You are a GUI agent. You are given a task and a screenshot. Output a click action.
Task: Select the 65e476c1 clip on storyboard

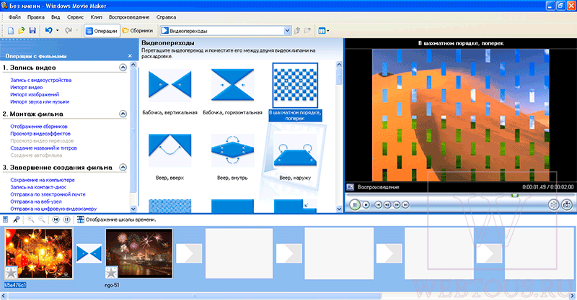tap(39, 253)
